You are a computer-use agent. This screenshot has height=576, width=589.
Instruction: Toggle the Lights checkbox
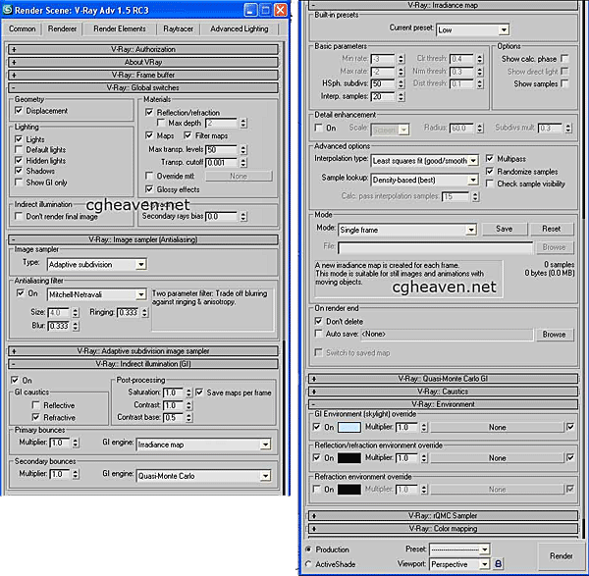point(19,139)
